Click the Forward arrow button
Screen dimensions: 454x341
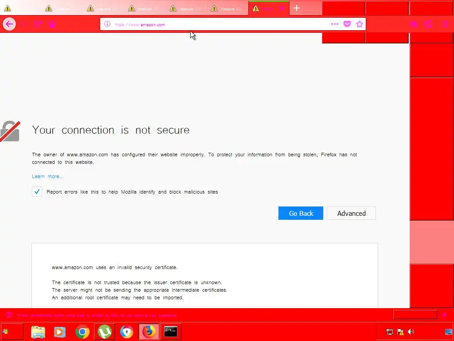25,24
